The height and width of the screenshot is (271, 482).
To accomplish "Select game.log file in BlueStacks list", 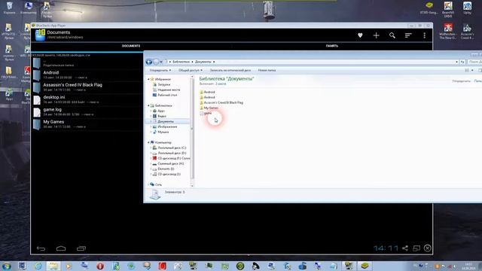I will [87, 112].
